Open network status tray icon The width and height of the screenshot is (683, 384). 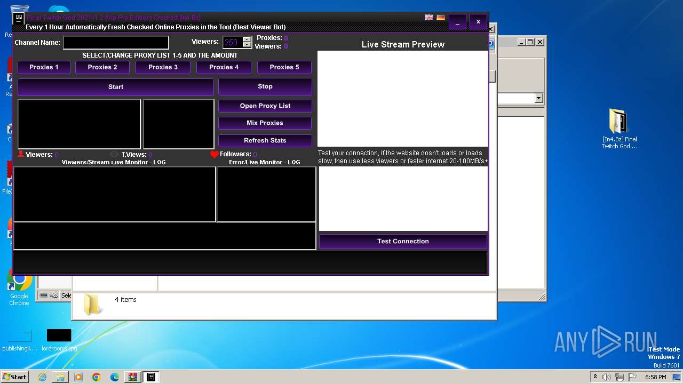tap(620, 377)
